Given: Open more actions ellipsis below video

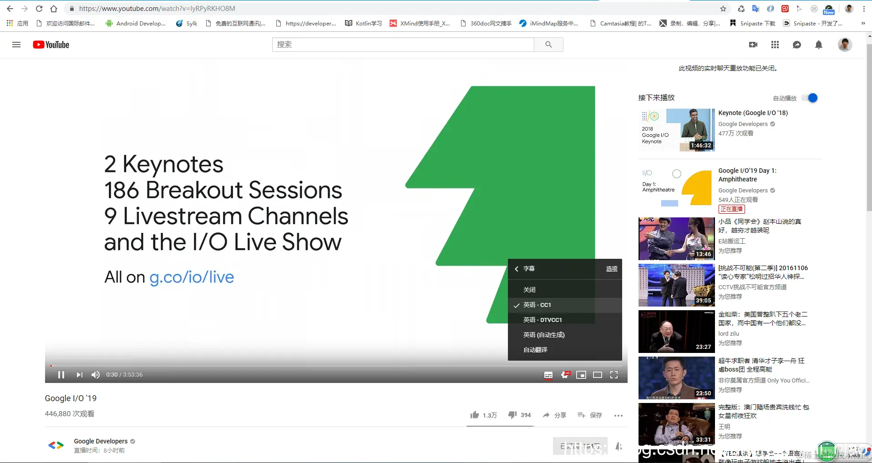Looking at the screenshot, I should pos(618,415).
